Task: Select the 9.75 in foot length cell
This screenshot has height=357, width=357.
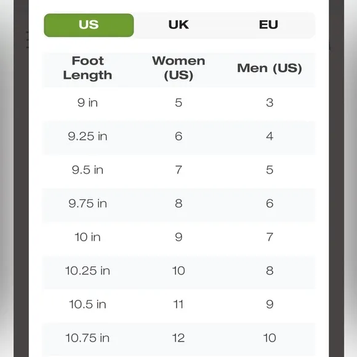Action: 87,204
